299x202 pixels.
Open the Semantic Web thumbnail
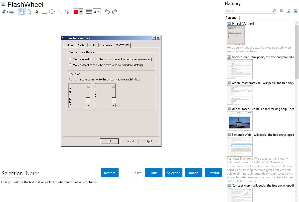coord(240,147)
